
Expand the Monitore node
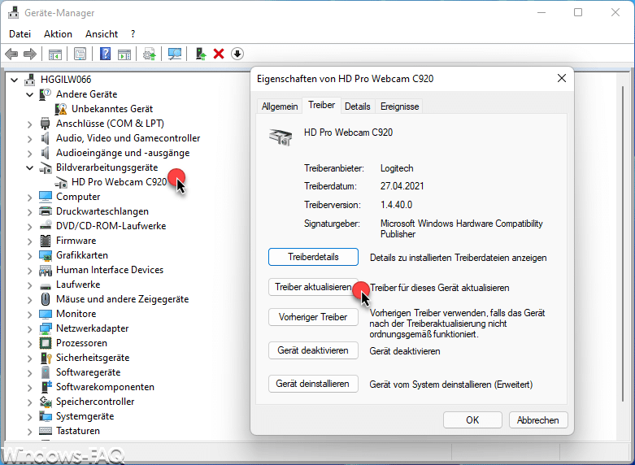[x=29, y=314]
